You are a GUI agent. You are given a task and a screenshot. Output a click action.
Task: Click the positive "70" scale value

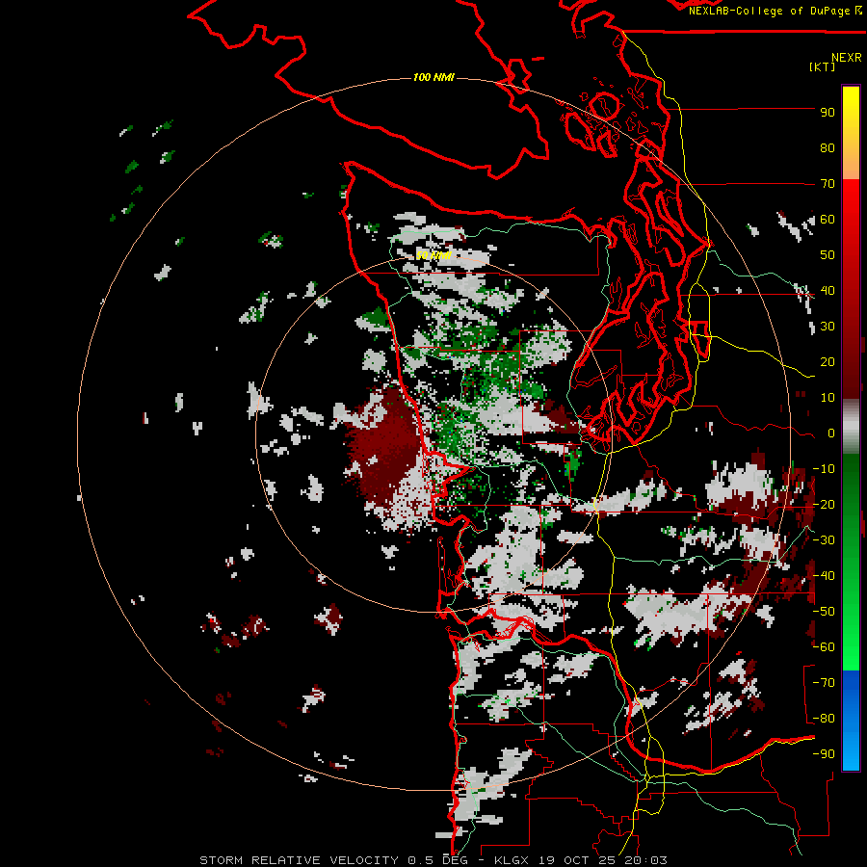pos(828,184)
